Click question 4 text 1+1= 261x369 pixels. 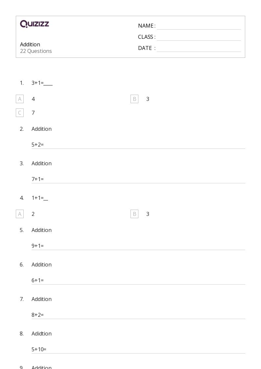tap(39, 198)
